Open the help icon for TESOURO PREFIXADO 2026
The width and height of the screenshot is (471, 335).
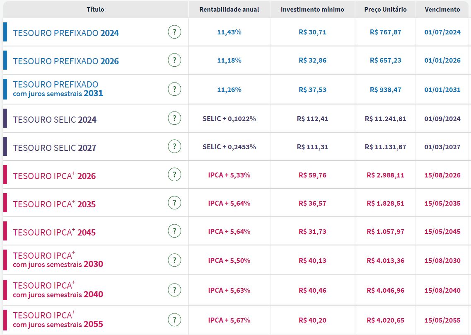pyautogui.click(x=175, y=60)
